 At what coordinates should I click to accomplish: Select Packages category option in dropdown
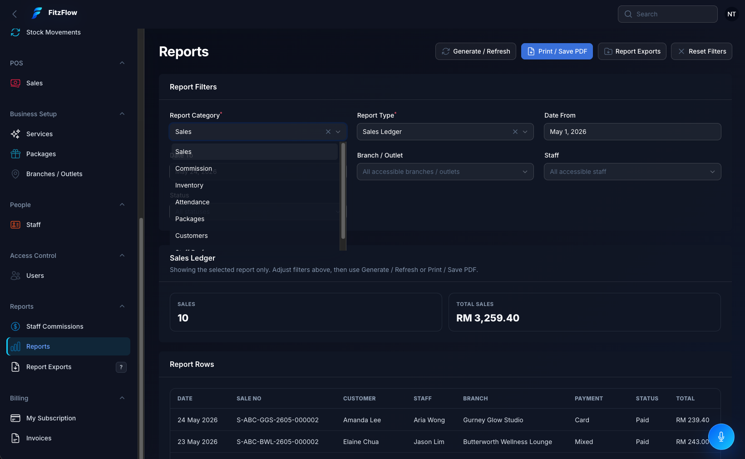pos(254,219)
